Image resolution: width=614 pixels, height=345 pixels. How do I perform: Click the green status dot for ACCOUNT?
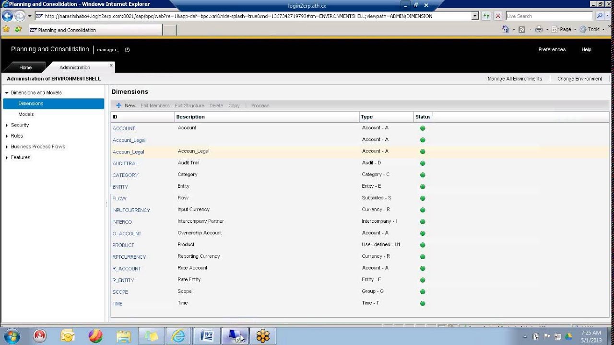[423, 128]
